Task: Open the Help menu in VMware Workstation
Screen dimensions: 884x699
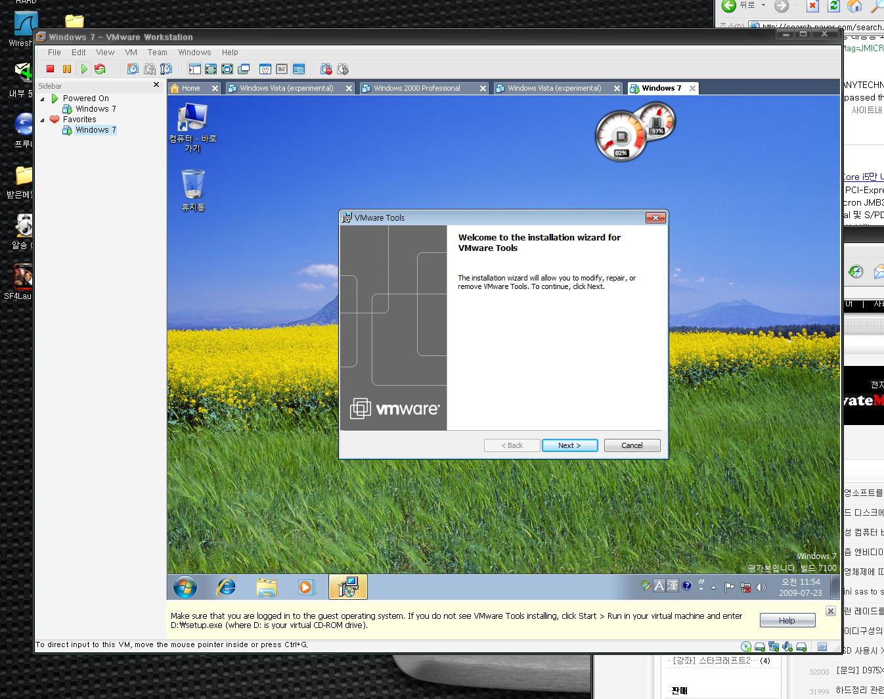Action: pos(230,53)
